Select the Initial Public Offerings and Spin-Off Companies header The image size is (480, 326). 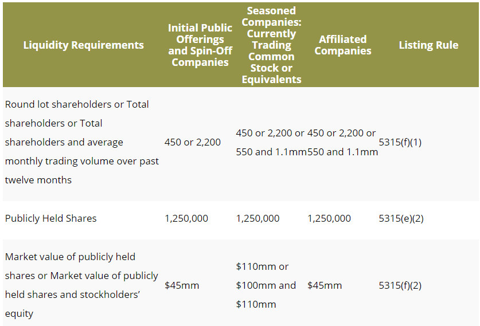pos(200,45)
